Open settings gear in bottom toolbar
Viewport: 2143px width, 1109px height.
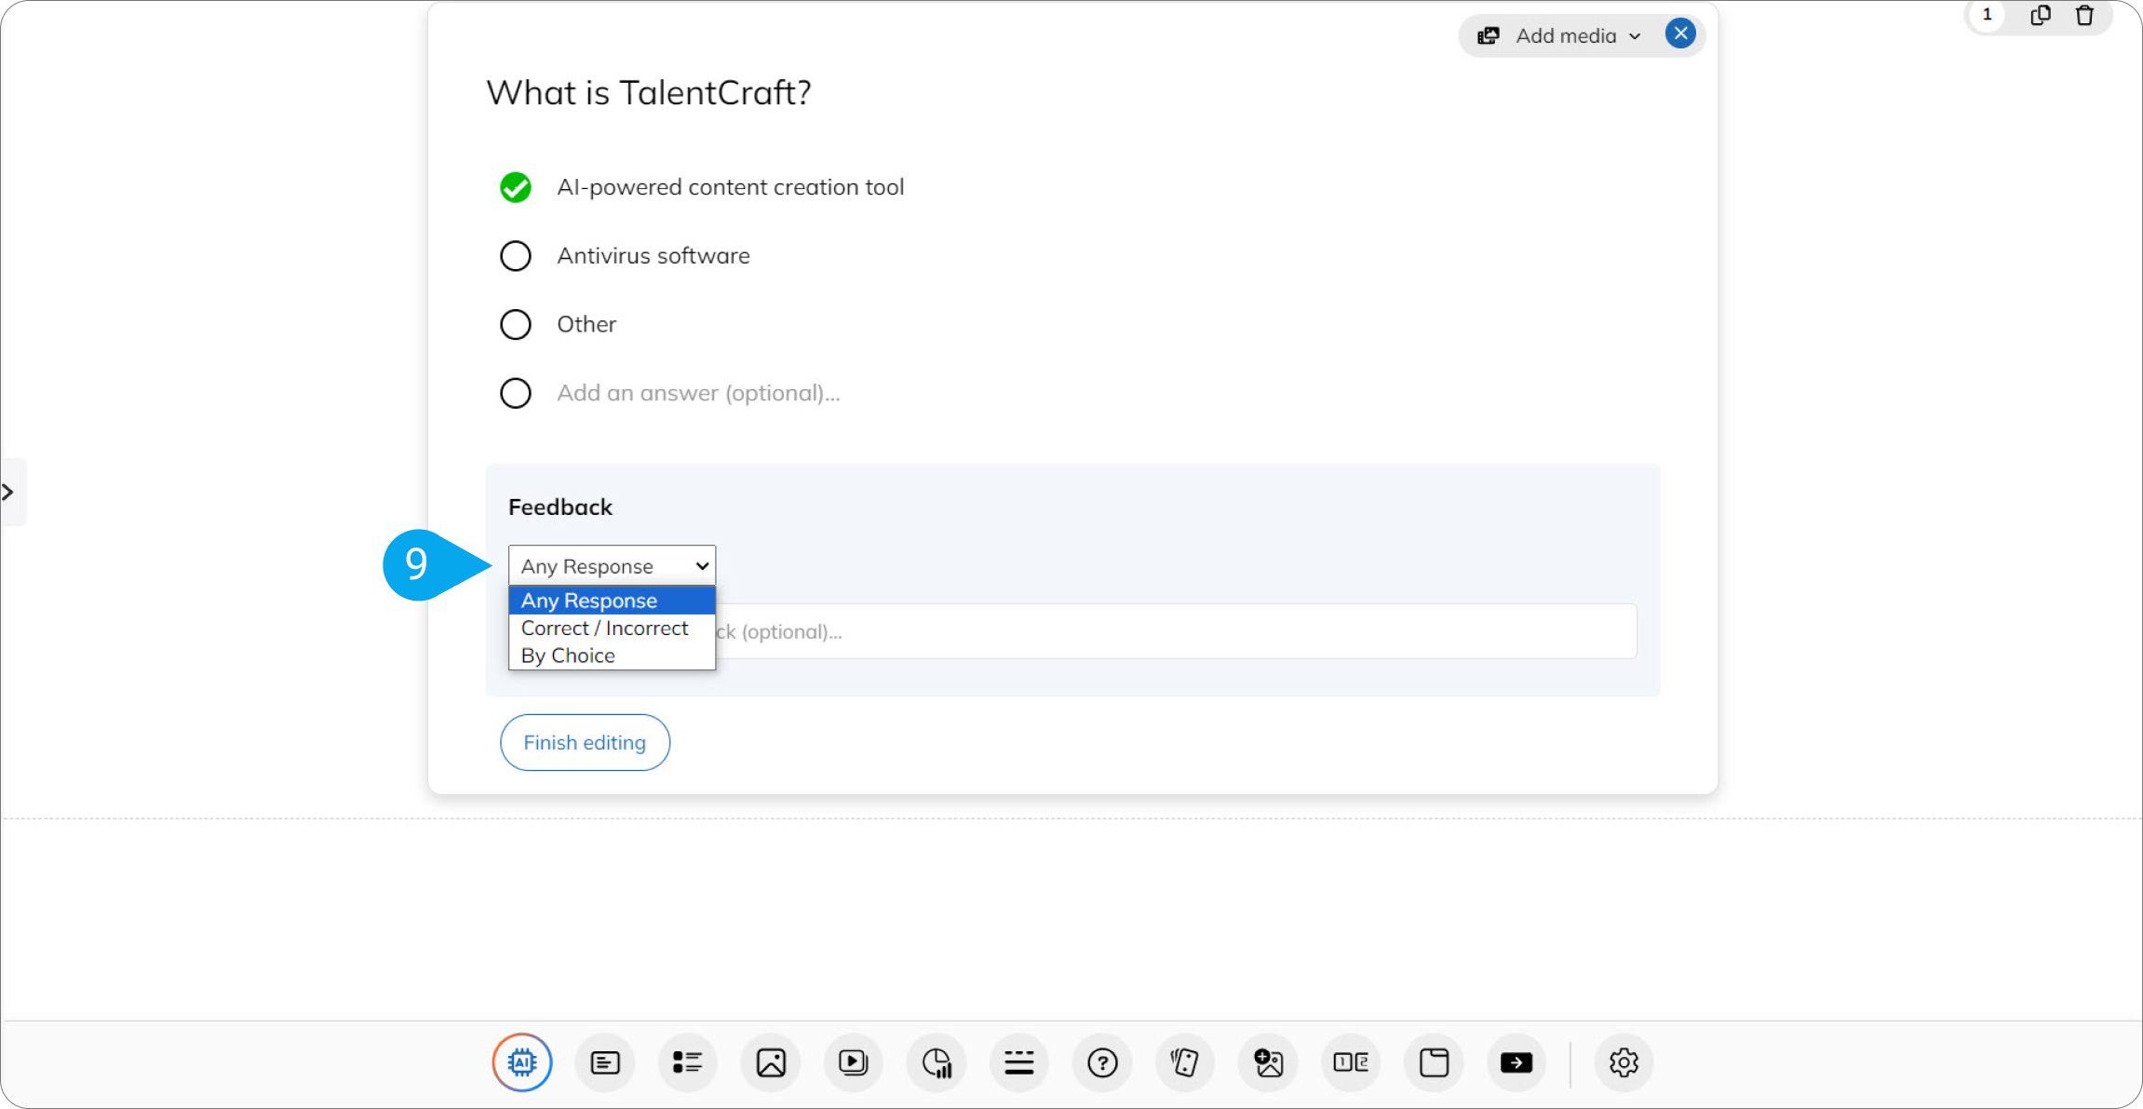coord(1624,1062)
